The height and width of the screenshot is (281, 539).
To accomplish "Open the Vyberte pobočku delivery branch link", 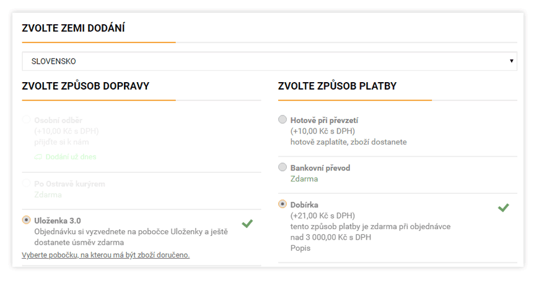I will pos(106,255).
